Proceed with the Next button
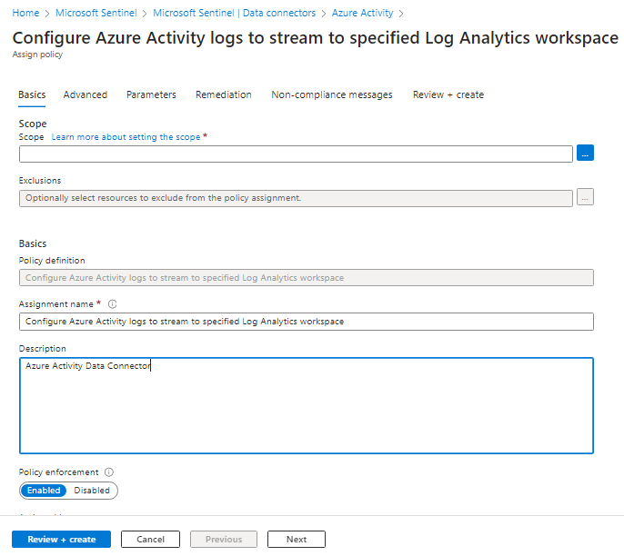 (x=297, y=540)
